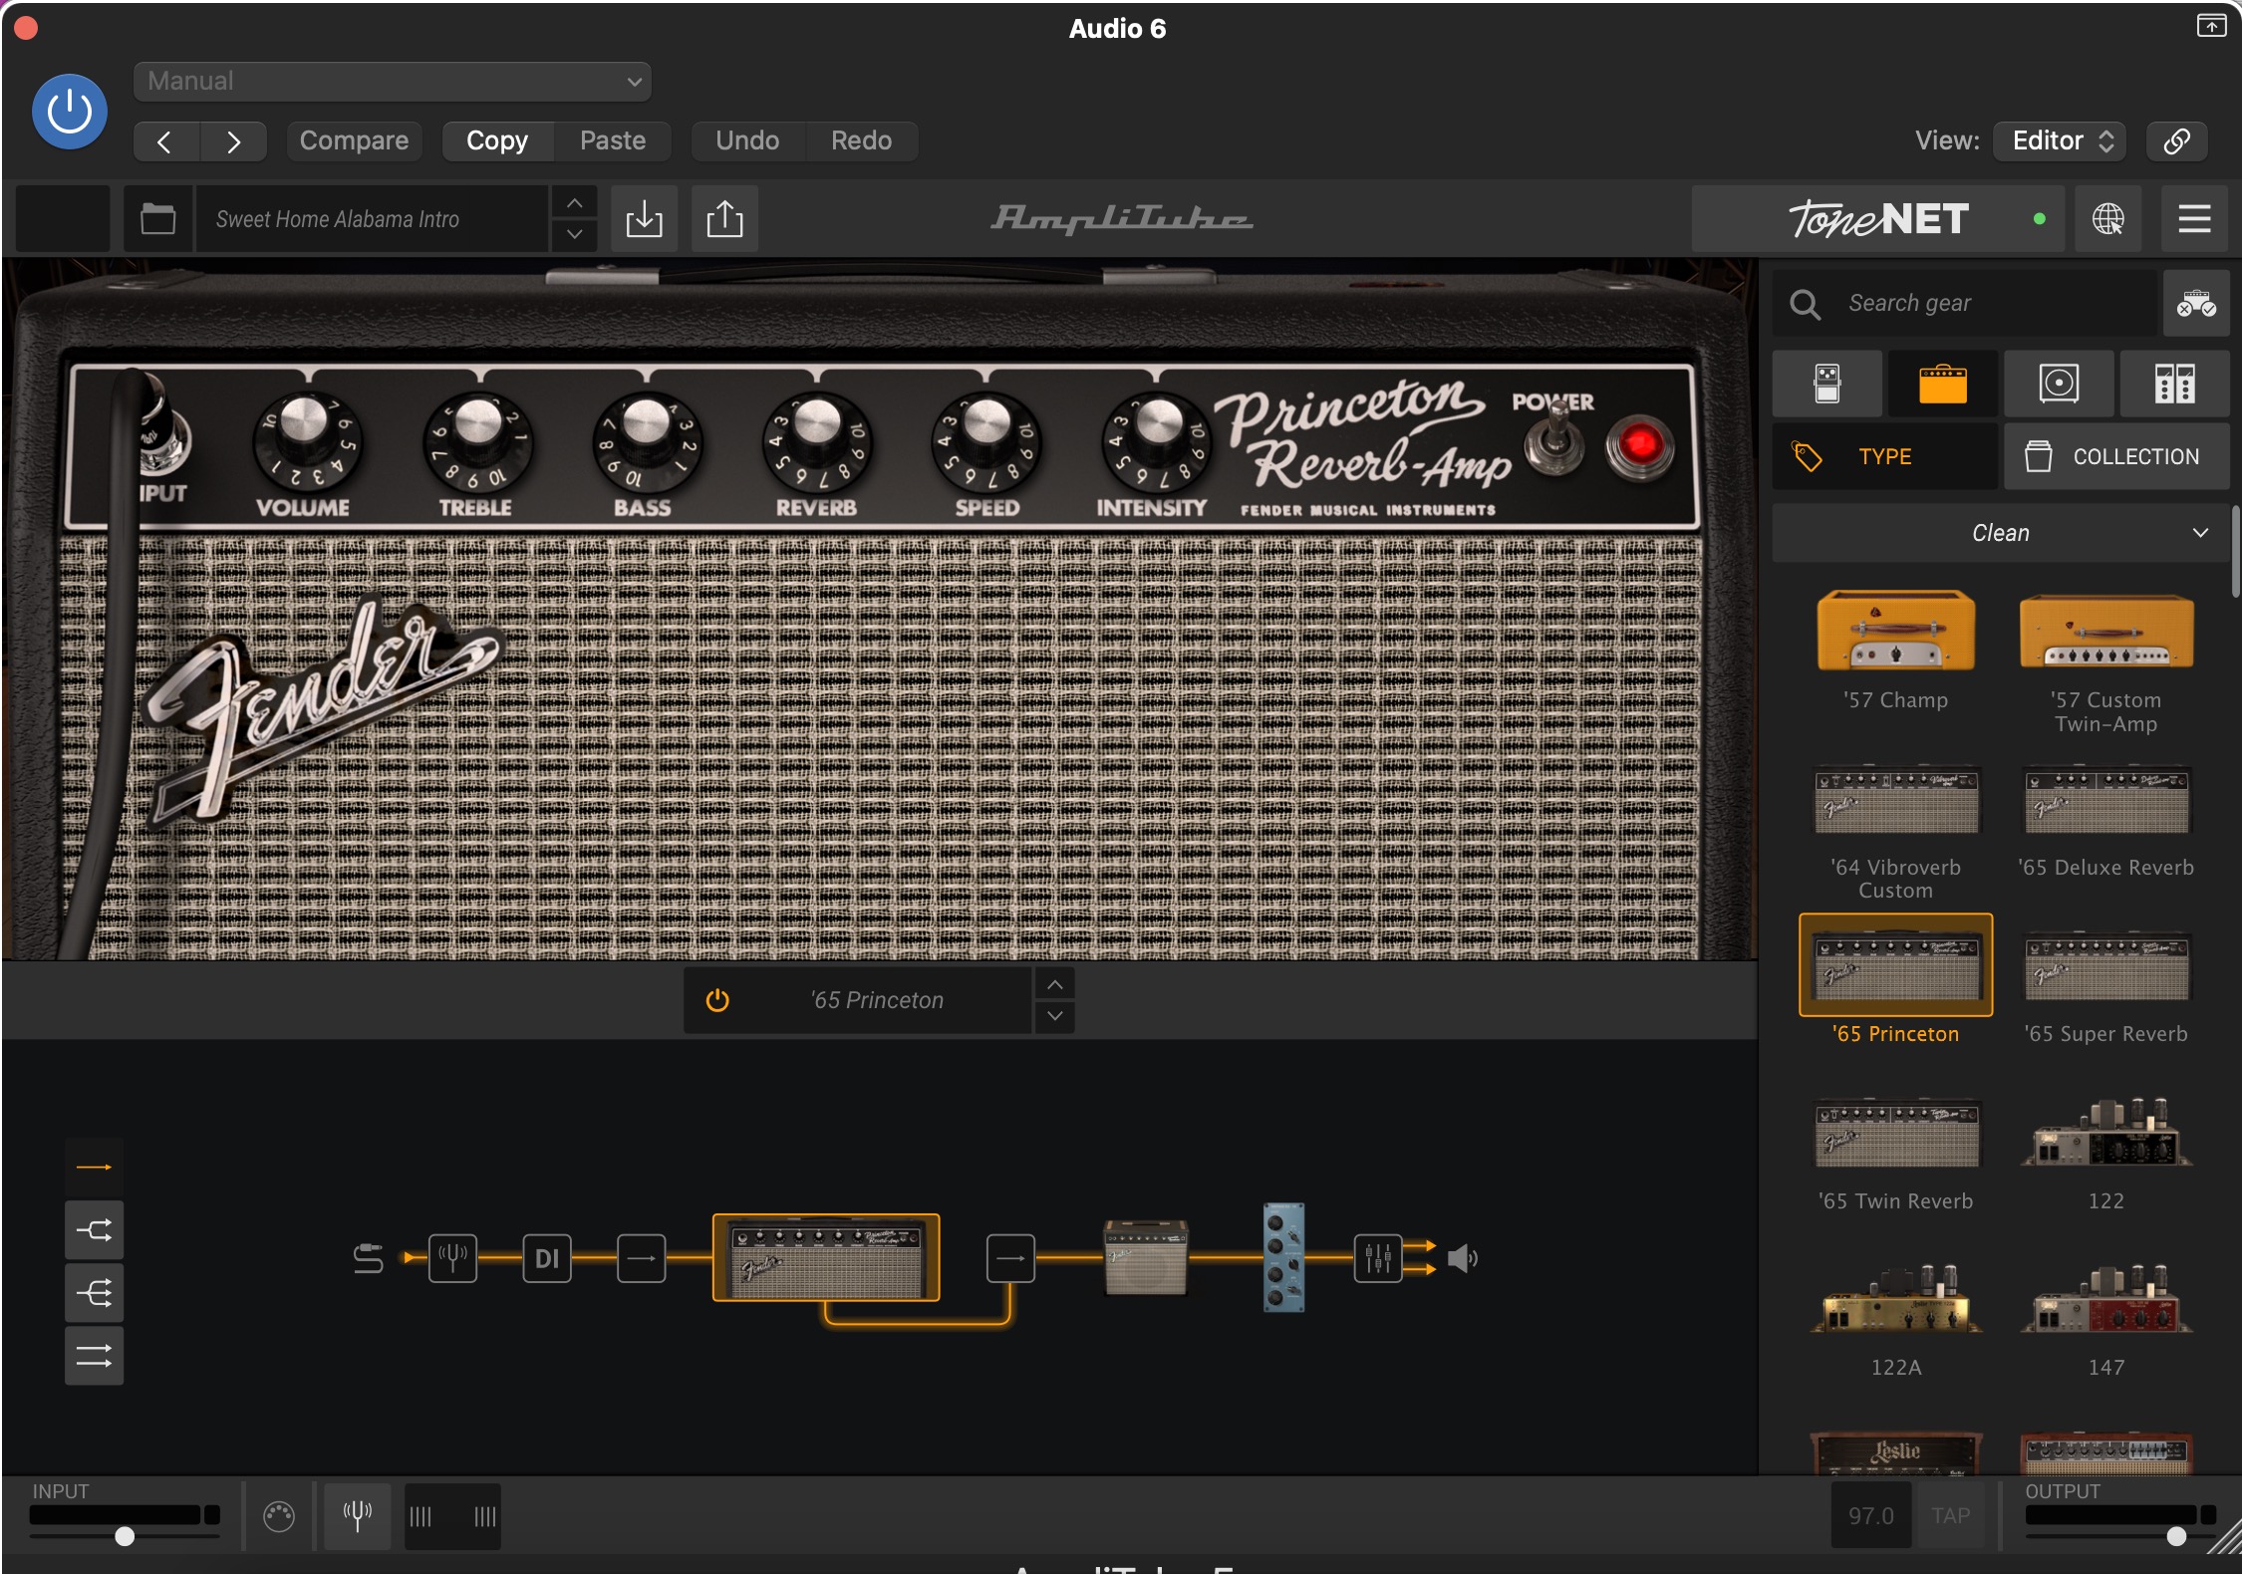Open ToneNET panel

pyautogui.click(x=1879, y=218)
